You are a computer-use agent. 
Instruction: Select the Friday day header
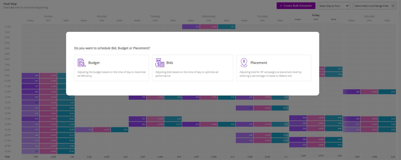[315, 15]
